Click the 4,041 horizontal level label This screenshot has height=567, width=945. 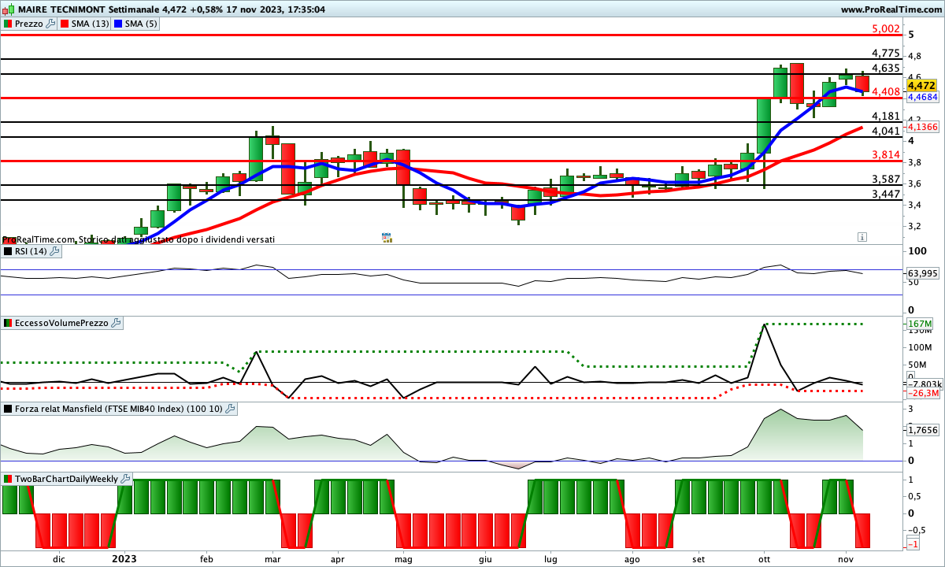(886, 132)
